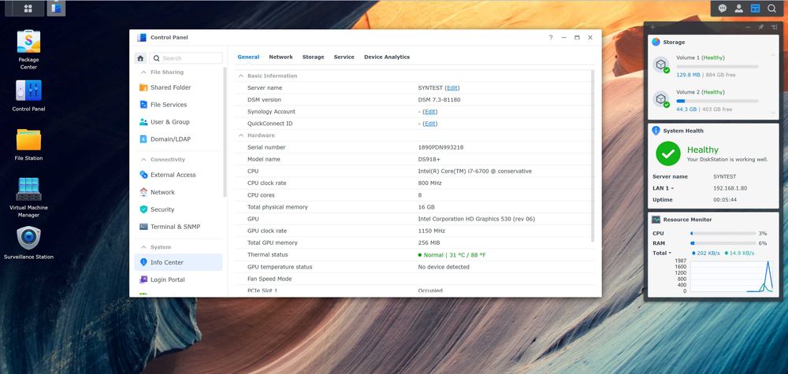Click the info panel vertical scrollbar

click(593, 156)
